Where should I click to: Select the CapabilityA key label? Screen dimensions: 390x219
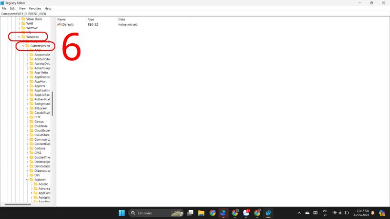42,113
